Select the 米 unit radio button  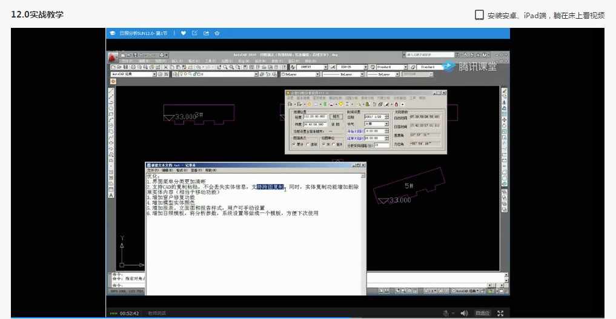pos(323,145)
